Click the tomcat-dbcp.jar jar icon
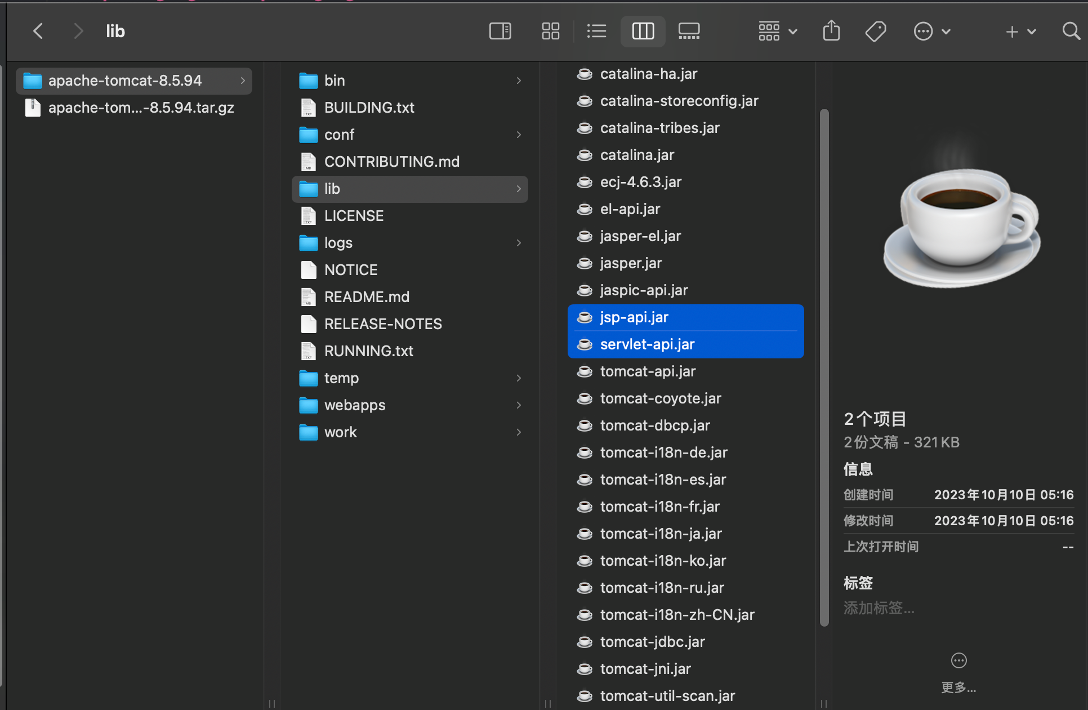The image size is (1088, 710). pyautogui.click(x=585, y=425)
